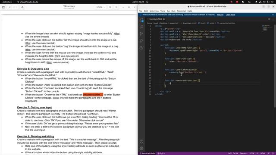Viewport: 276px width, 155px height.
Task: Open the network indicator in top bar
Action: coord(260,2)
